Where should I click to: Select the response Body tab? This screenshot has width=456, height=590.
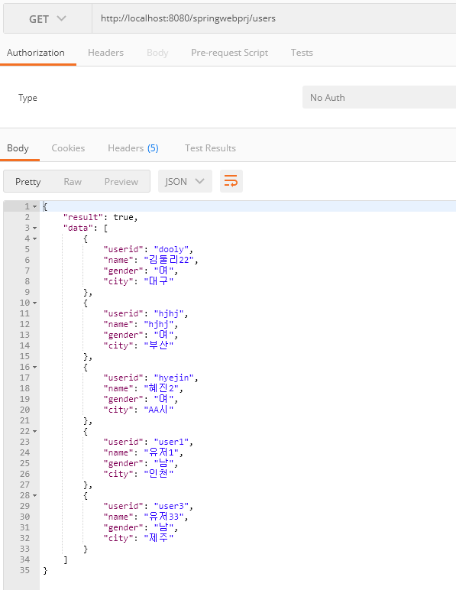click(18, 148)
